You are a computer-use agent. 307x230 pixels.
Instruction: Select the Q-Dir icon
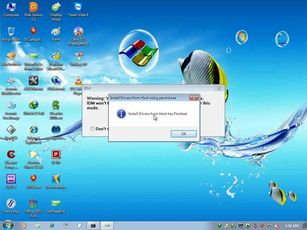coord(56,157)
